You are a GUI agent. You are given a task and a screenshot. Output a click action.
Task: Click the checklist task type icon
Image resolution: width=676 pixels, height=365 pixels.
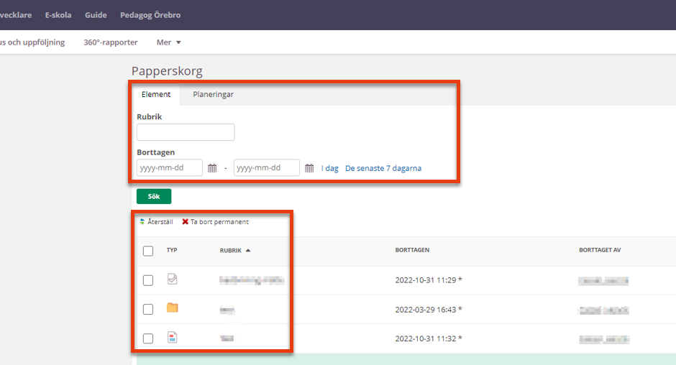pyautogui.click(x=172, y=279)
